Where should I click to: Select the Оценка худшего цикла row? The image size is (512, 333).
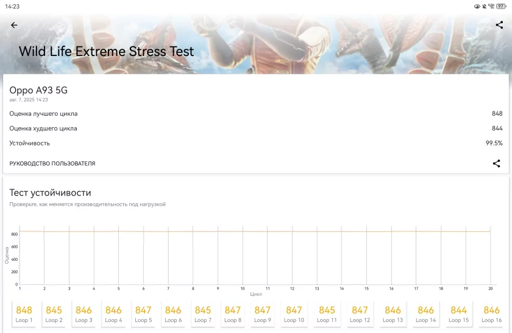click(x=256, y=128)
